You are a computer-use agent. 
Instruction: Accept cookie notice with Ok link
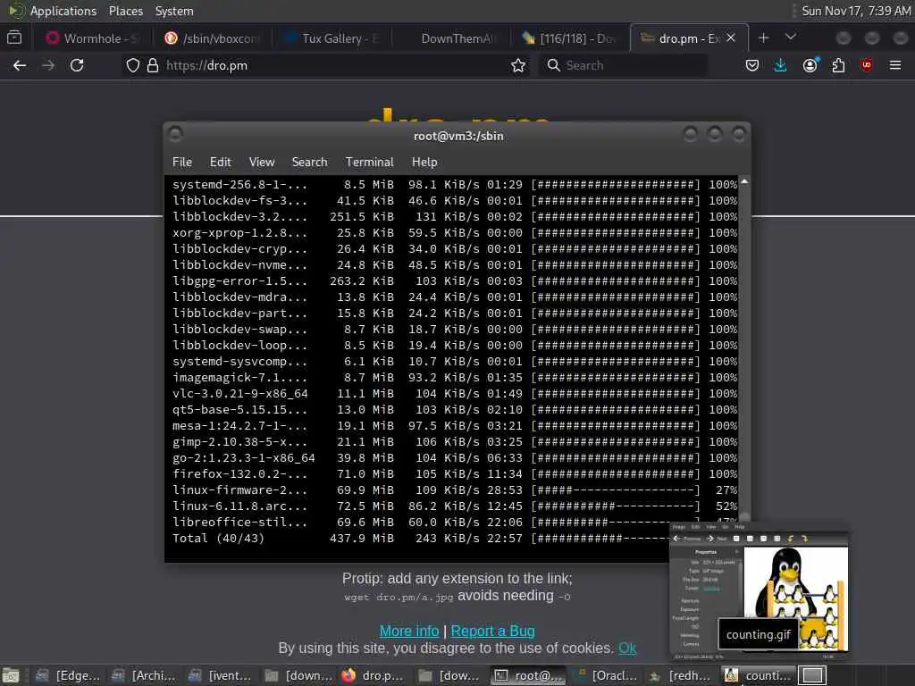tap(627, 648)
